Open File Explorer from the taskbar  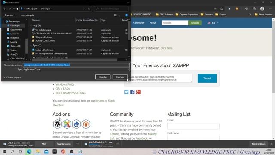[x=38, y=152]
